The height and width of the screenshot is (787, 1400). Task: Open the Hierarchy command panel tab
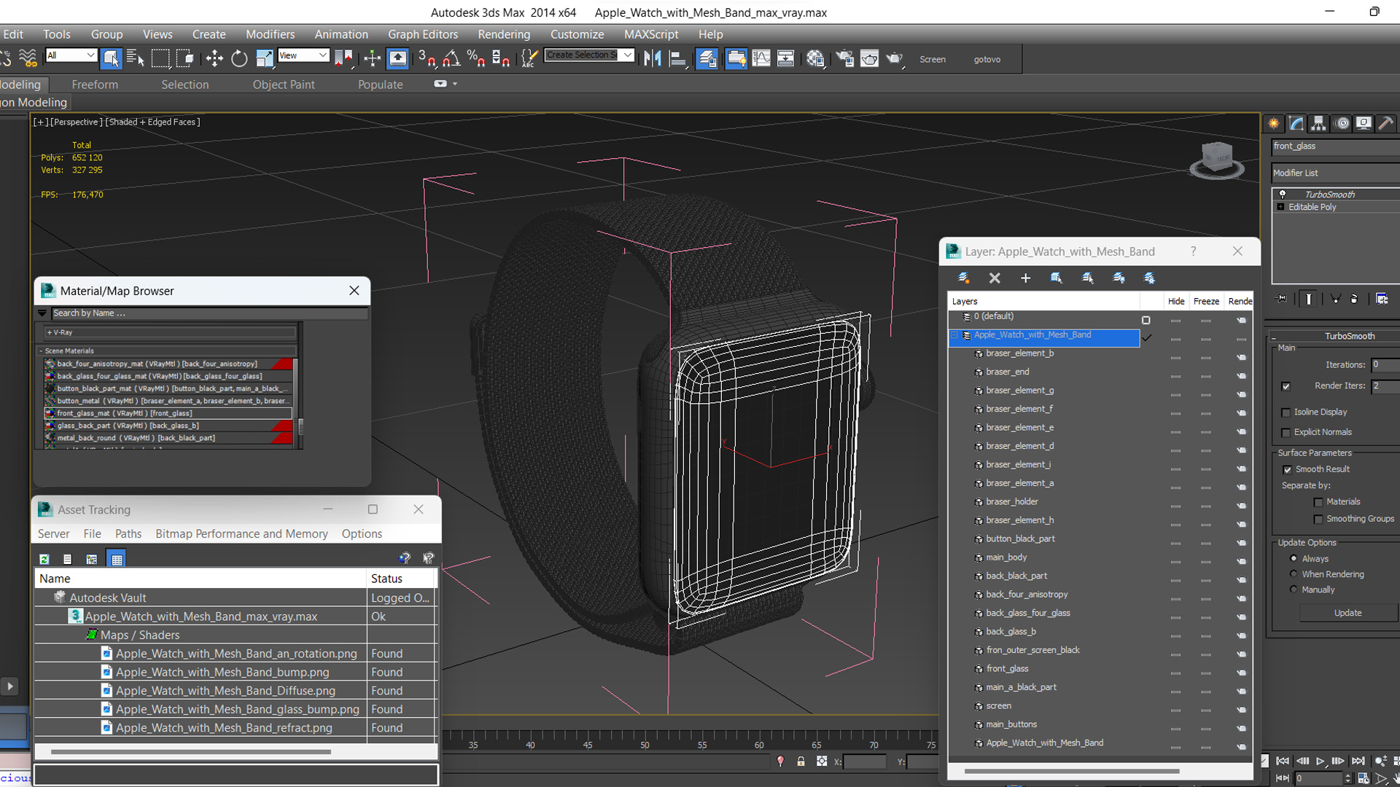[1318, 123]
